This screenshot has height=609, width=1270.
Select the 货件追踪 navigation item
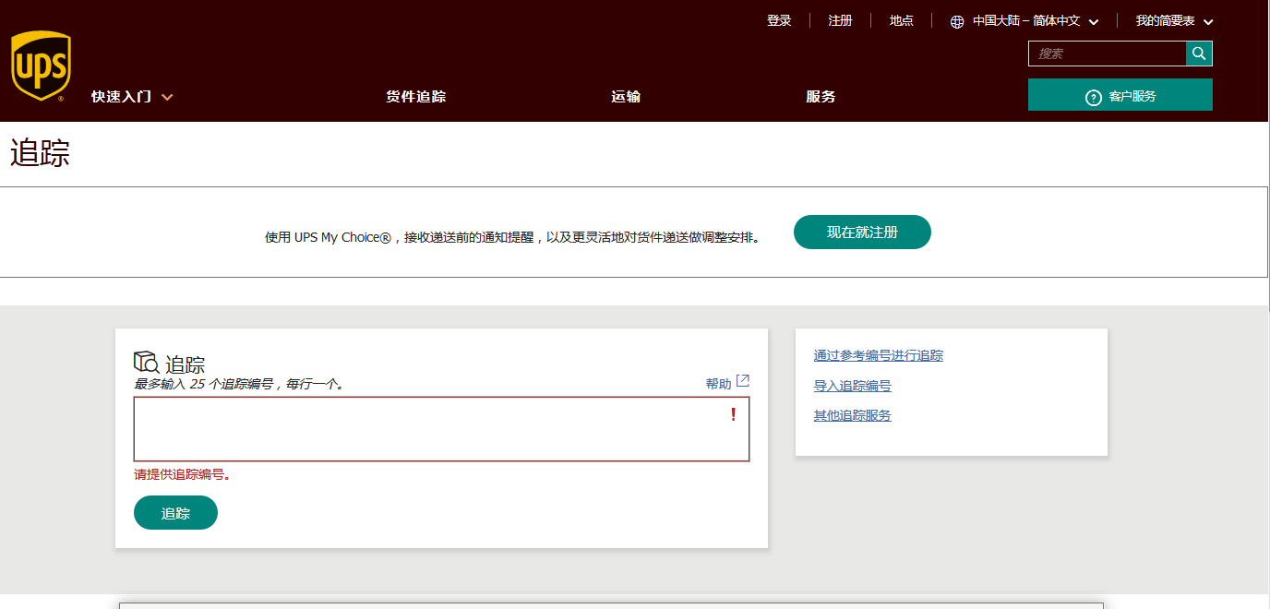click(415, 96)
